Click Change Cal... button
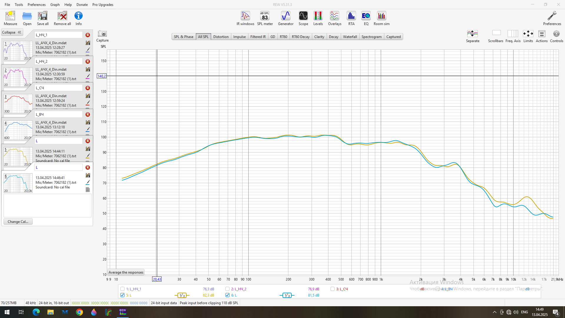The width and height of the screenshot is (565, 318). point(18,222)
